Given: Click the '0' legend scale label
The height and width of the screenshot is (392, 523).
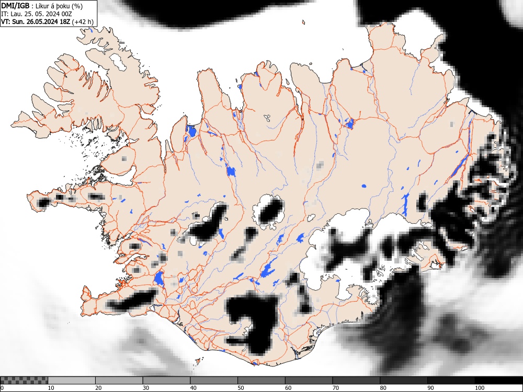Looking at the screenshot, I should point(2,388).
